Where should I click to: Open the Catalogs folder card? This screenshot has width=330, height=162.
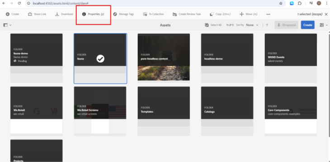click(x=227, y=111)
